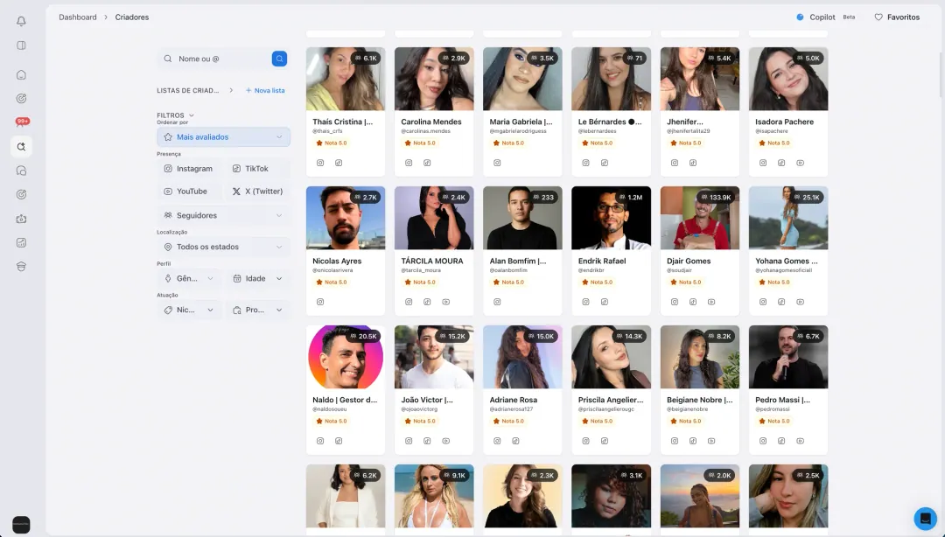The height and width of the screenshot is (537, 945).
Task: Open Isadora Pachere's YouTube icon
Action: (x=801, y=163)
